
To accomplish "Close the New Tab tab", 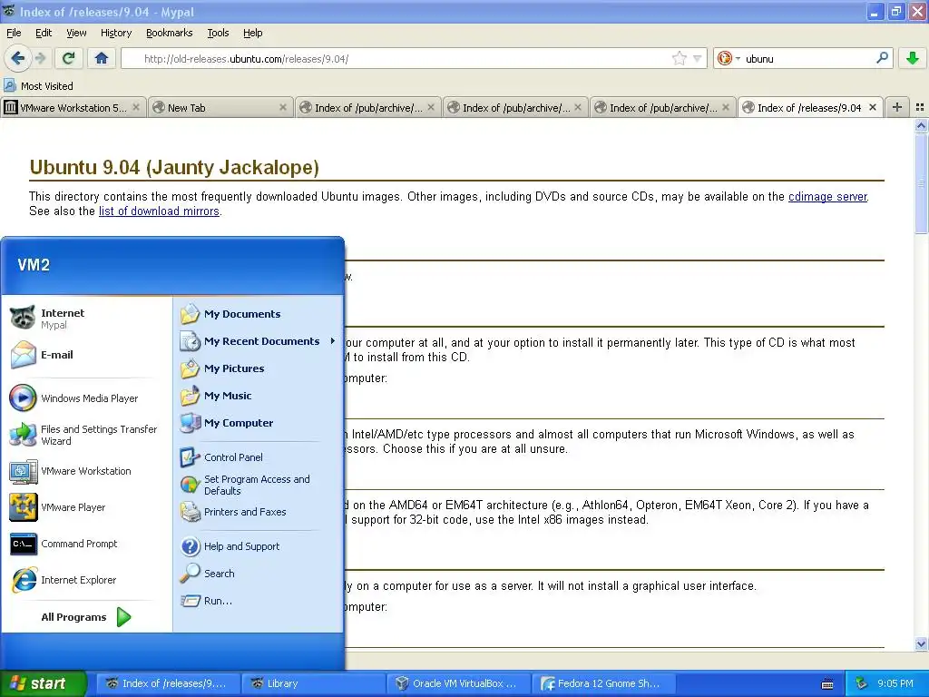I will pyautogui.click(x=283, y=107).
